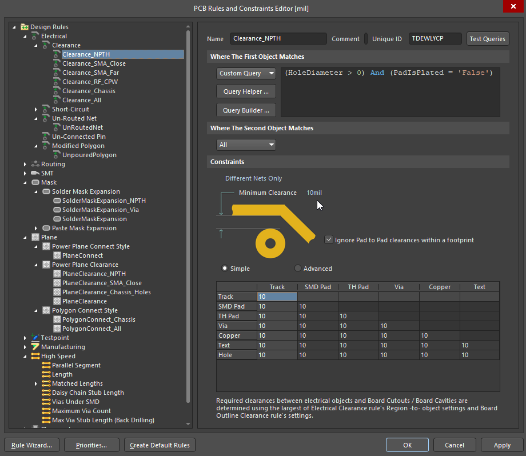
Task: Click the Solder Mask Expansion icon
Action: coord(45,191)
